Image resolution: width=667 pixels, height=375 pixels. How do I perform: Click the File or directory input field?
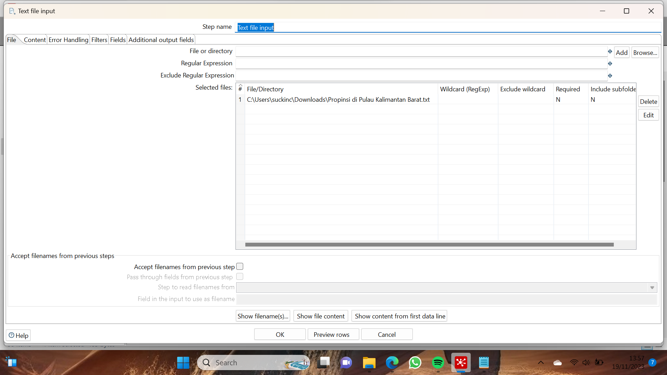point(421,52)
